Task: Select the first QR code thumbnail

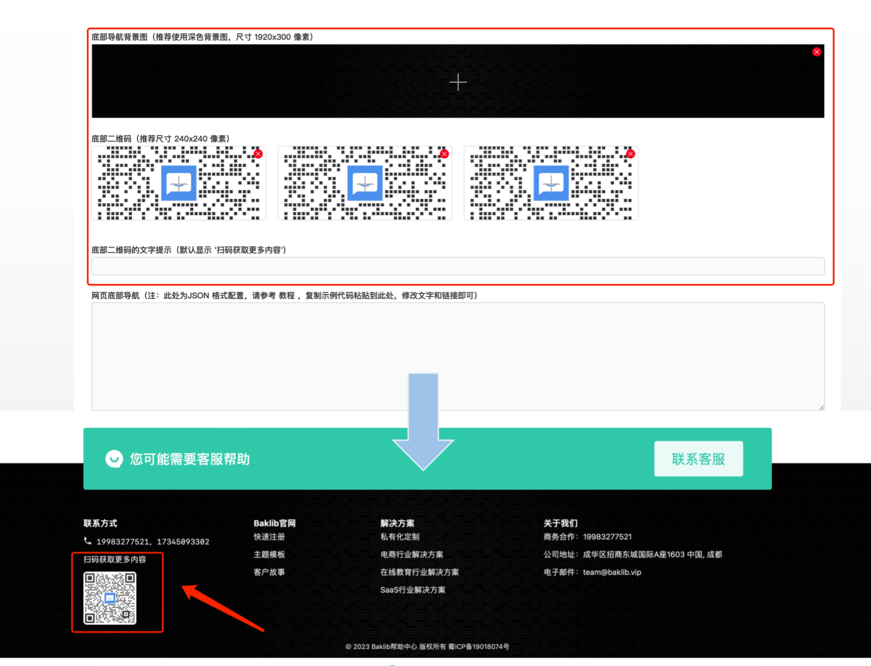Action: coord(179,183)
